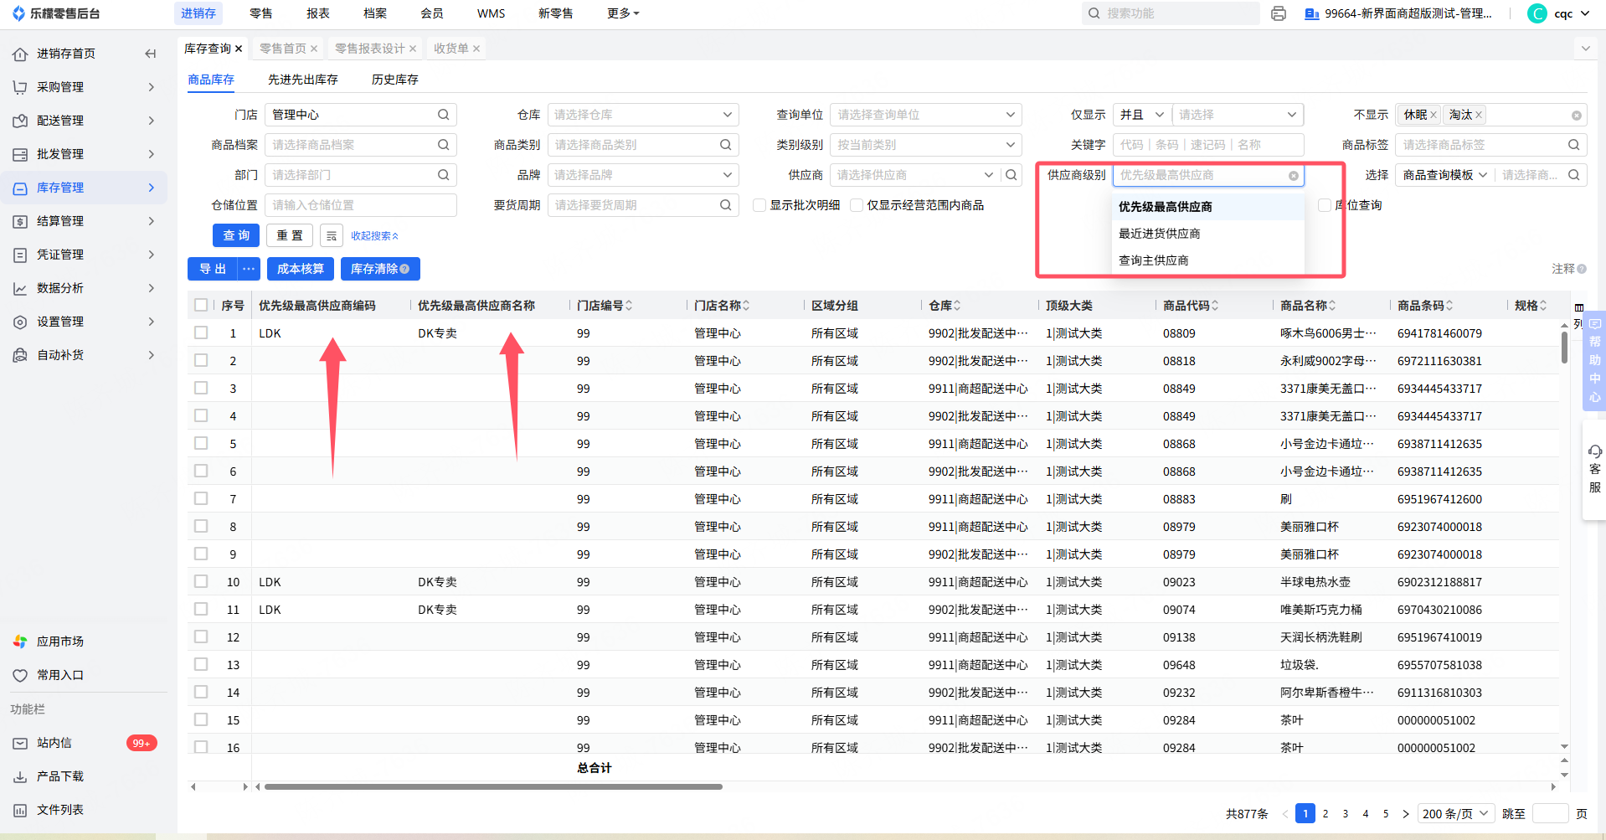Open the 客服 customer service panel
This screenshot has height=840, width=1606.
(1594, 469)
